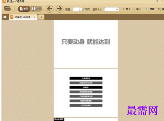
Task: Click the last gray contents bar
Action: point(86,105)
